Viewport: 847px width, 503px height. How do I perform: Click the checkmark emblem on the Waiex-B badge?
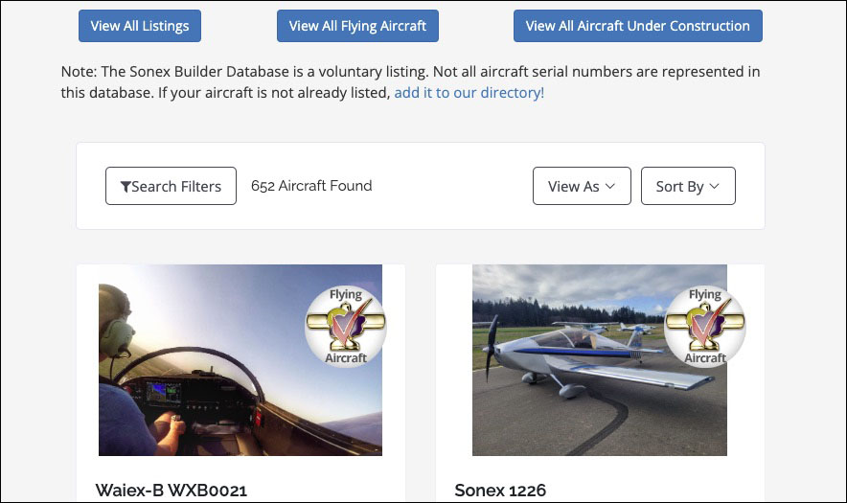coord(346,326)
